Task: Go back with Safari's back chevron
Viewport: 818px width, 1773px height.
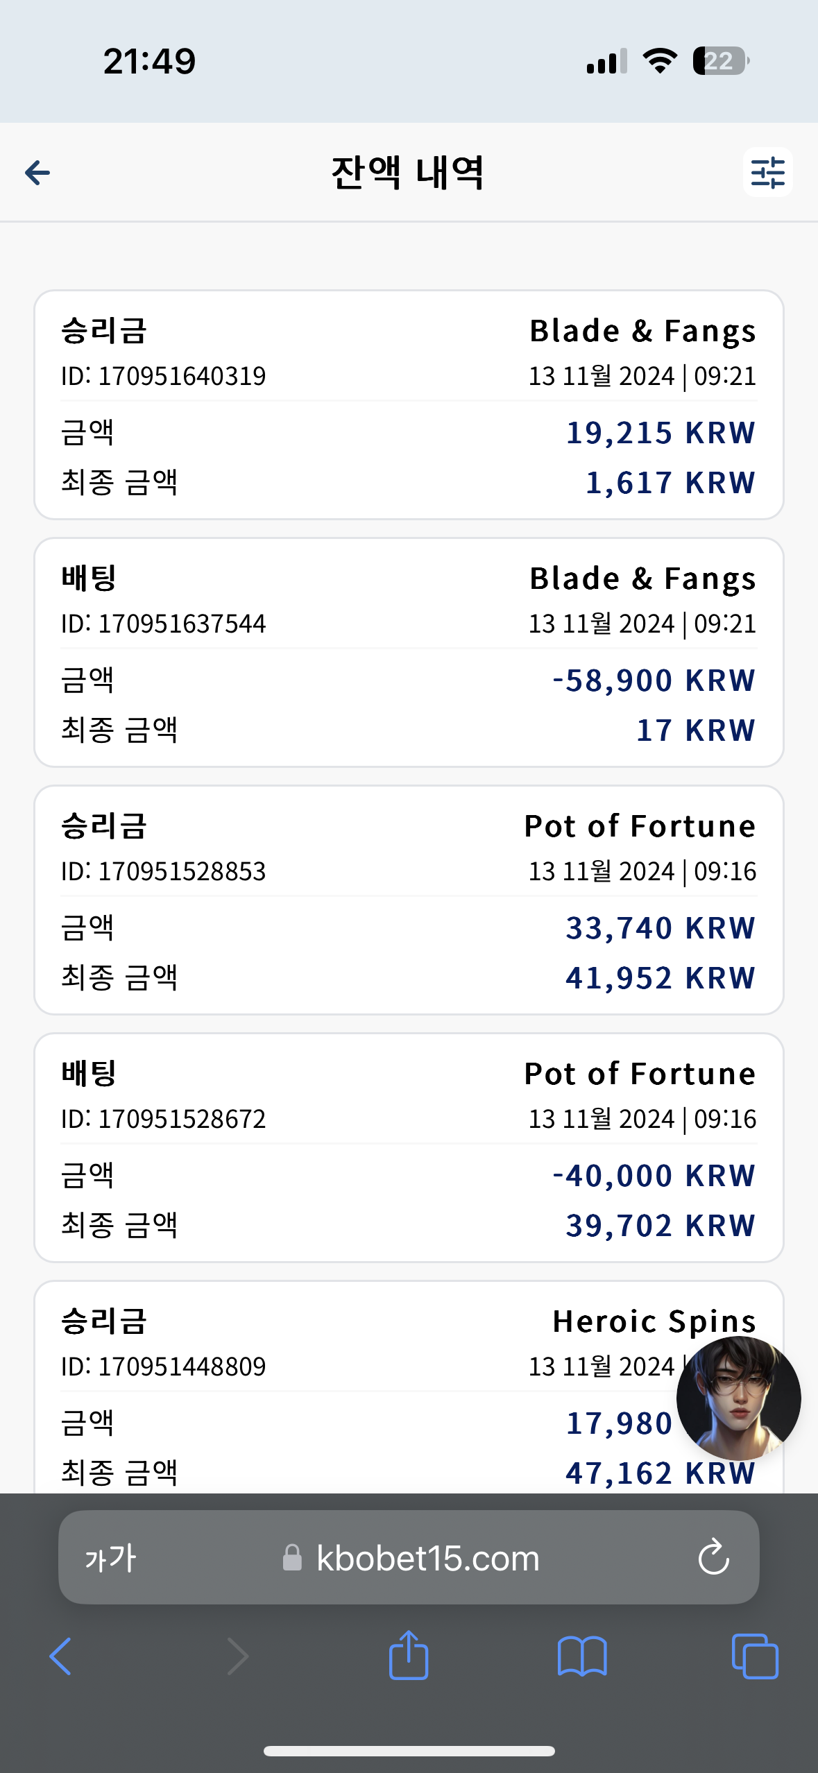Action: (60, 1656)
